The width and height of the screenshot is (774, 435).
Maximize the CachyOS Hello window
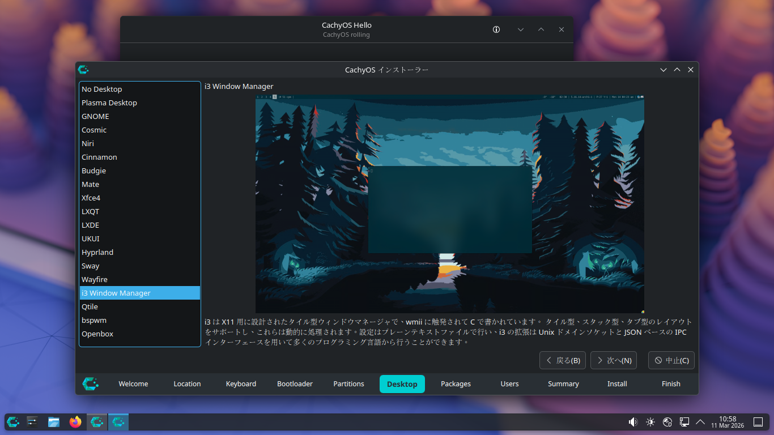(x=541, y=29)
